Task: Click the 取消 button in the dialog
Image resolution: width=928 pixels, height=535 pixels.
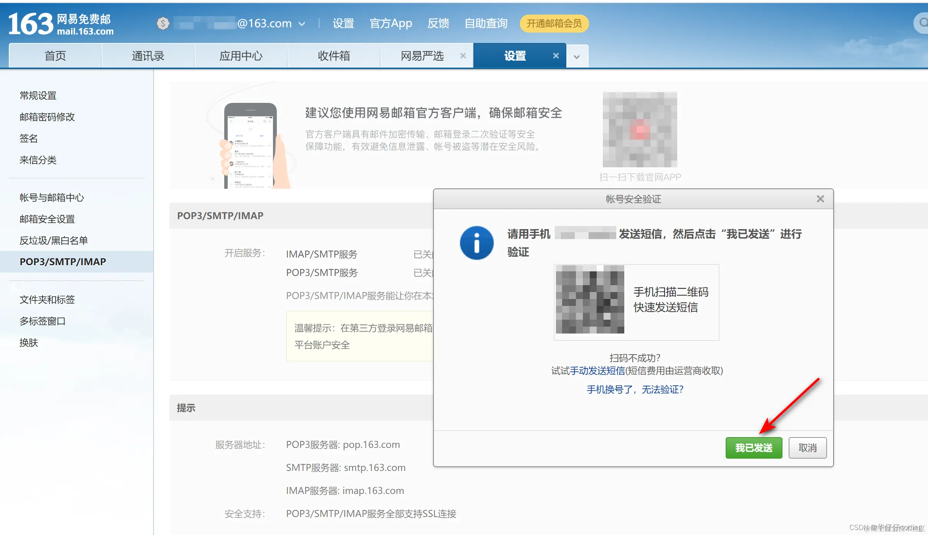Action: tap(807, 447)
